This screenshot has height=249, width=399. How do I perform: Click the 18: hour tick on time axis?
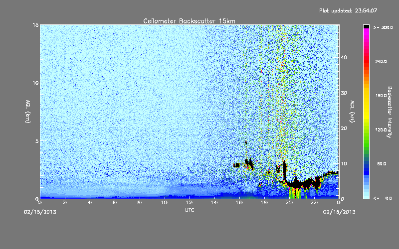coord(264,203)
